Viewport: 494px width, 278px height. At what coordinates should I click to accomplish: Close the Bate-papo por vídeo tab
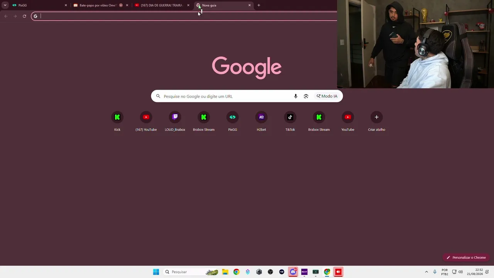(x=127, y=5)
